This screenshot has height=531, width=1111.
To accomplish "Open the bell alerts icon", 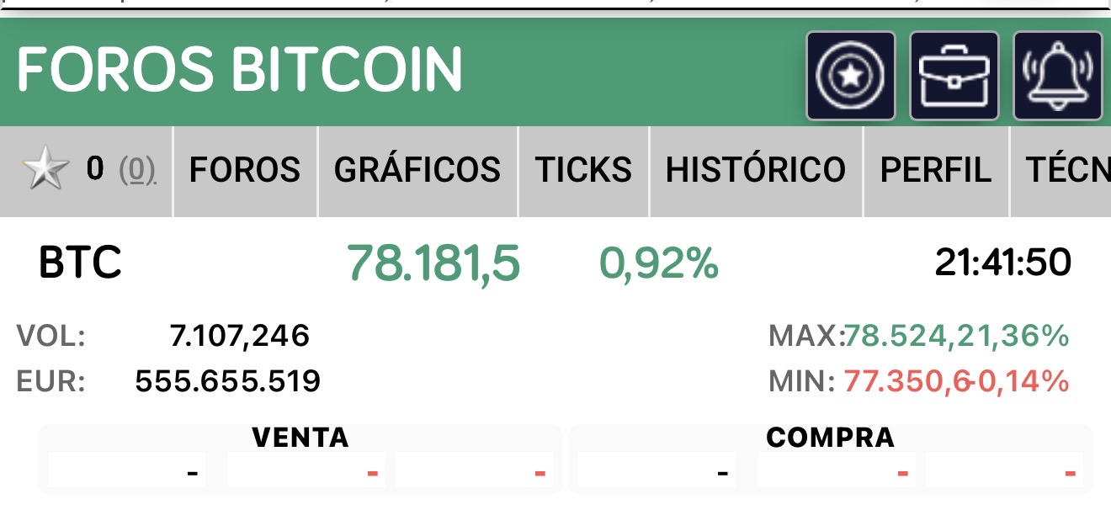I will [1058, 76].
